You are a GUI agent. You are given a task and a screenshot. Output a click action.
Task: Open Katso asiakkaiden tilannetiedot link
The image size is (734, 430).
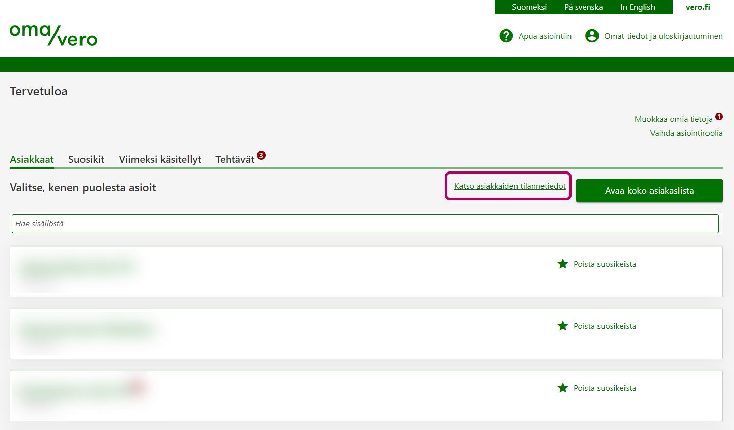click(510, 186)
